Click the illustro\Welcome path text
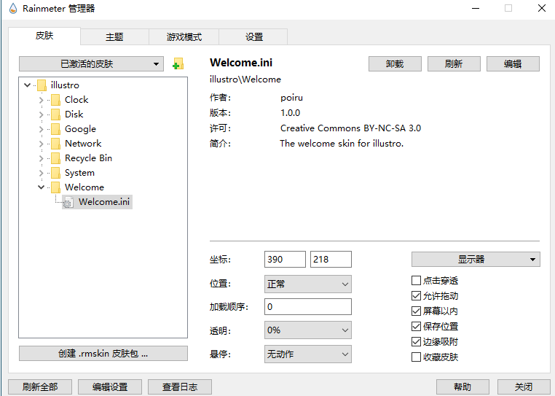 click(x=245, y=79)
